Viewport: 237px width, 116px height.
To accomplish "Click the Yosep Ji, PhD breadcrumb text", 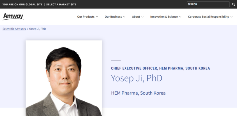I will point(37,29).
